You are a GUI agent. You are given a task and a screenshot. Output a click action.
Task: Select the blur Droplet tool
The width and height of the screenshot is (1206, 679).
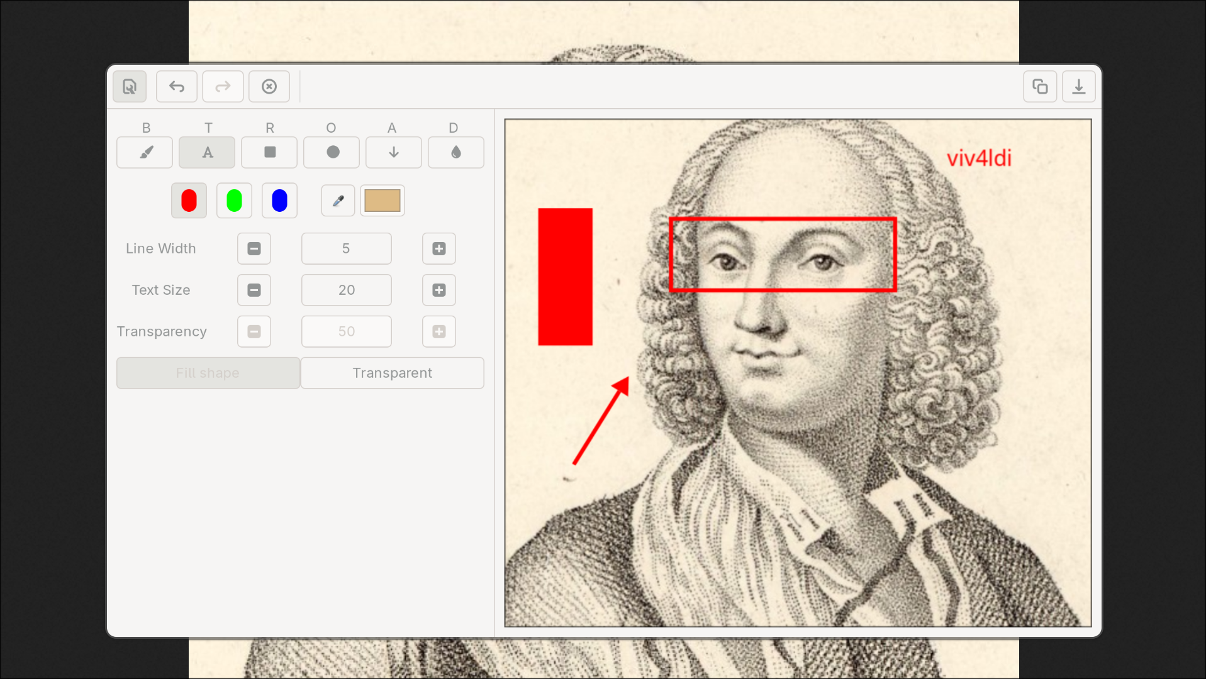point(456,153)
